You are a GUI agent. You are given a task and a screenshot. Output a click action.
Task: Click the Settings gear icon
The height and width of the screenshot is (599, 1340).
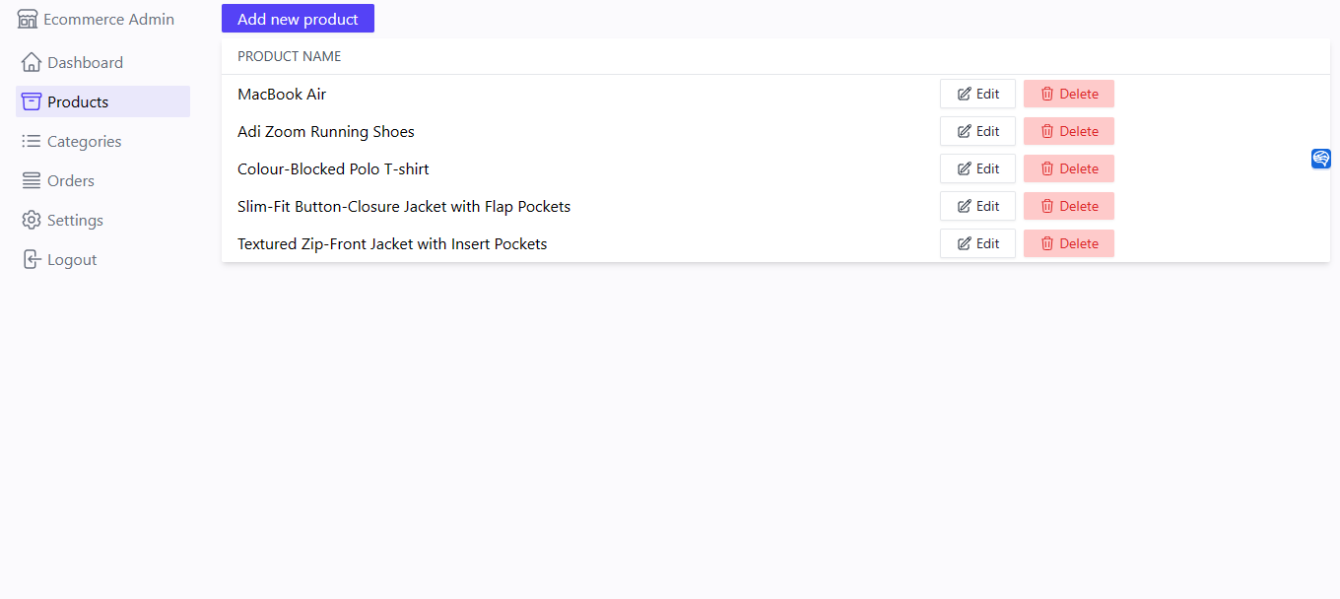tap(31, 219)
